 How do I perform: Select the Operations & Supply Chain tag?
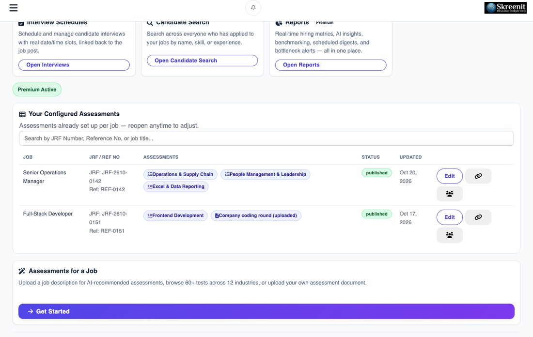[180, 174]
